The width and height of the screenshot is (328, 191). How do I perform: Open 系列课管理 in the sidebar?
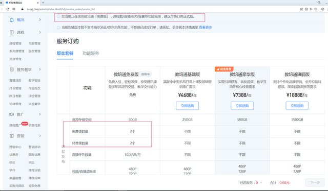coord(17,51)
